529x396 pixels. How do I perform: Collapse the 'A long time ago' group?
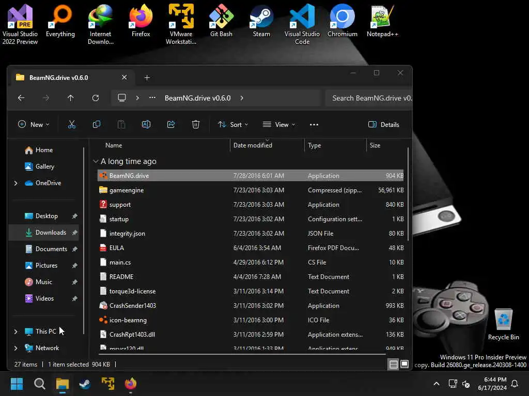tap(96, 161)
